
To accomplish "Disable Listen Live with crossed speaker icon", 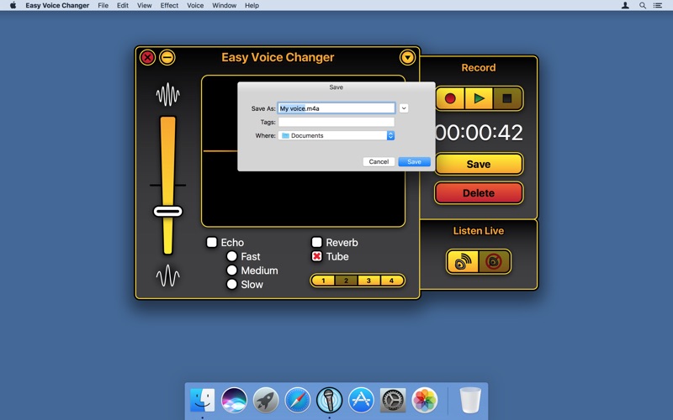I will pos(494,261).
